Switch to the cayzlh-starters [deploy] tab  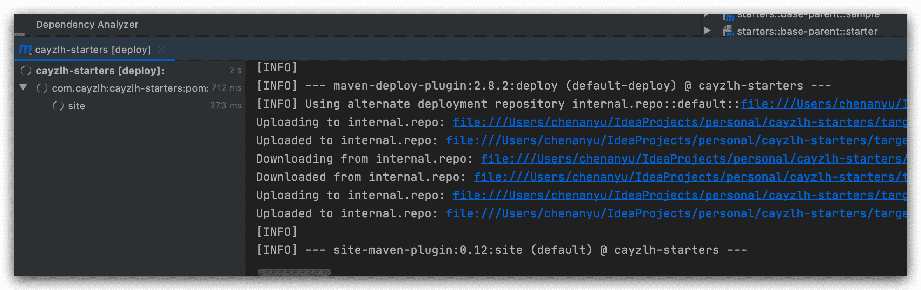(x=93, y=50)
